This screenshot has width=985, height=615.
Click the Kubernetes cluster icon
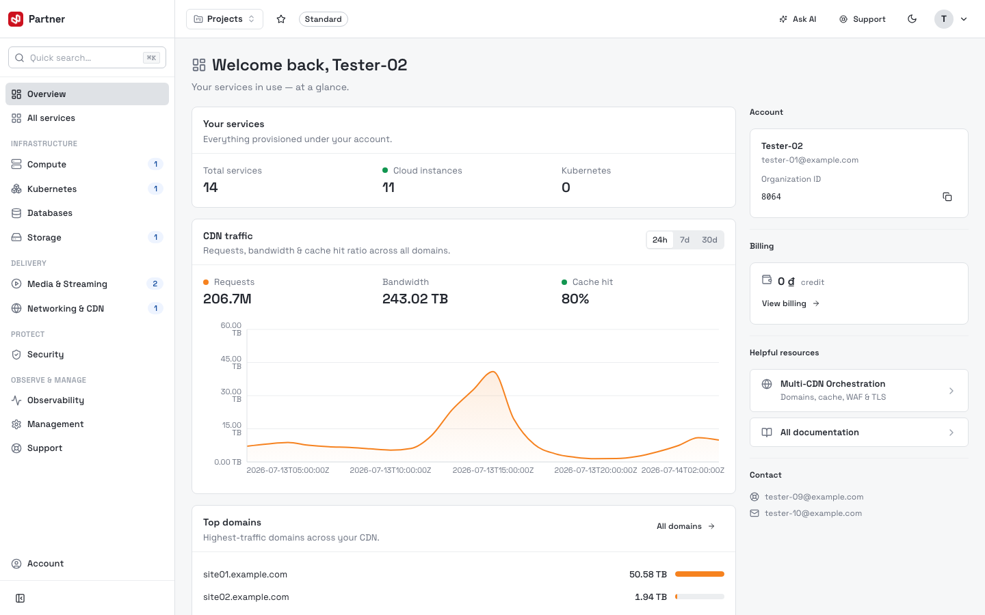[16, 189]
